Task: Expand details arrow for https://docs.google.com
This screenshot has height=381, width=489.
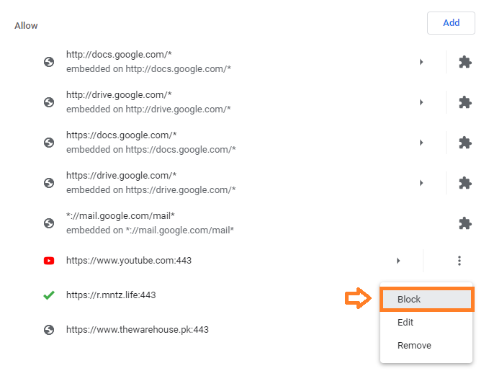Action: click(x=421, y=143)
